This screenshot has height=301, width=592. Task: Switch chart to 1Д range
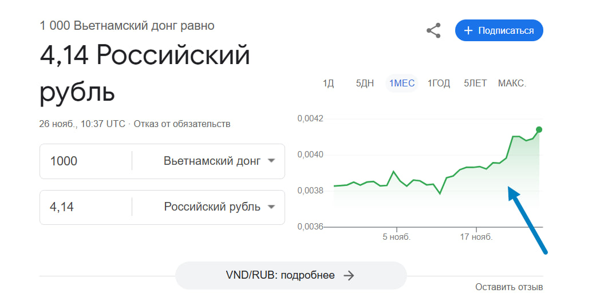point(328,84)
